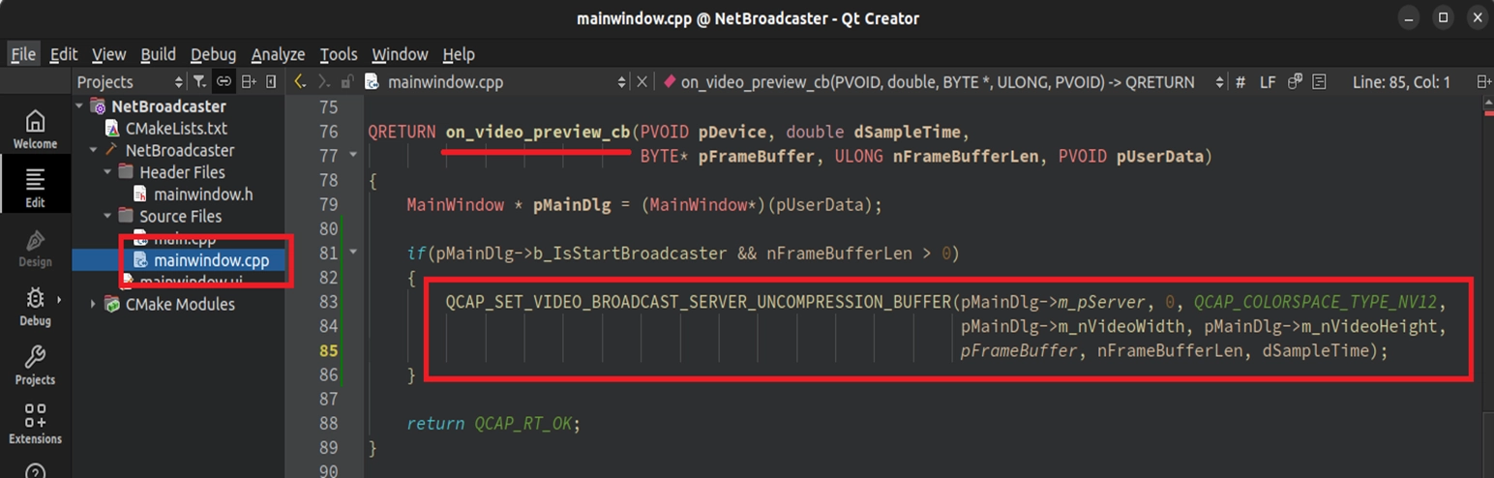Image resolution: width=1494 pixels, height=478 pixels.
Task: Click the vertical scrollbar up arrow
Action: pyautogui.click(x=1486, y=103)
